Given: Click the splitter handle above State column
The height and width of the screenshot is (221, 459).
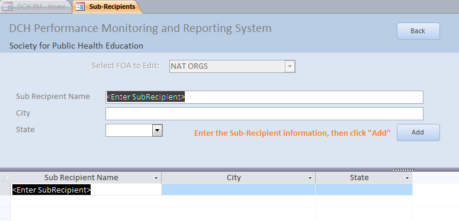Looking at the screenshot, I should (x=403, y=169).
